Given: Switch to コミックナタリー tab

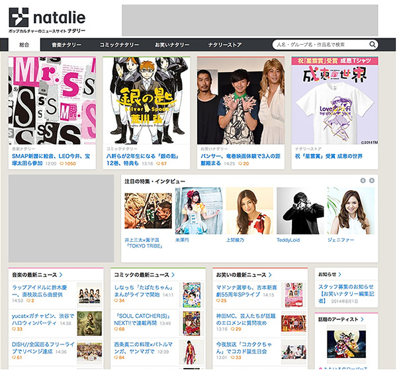Looking at the screenshot, I should [119, 45].
